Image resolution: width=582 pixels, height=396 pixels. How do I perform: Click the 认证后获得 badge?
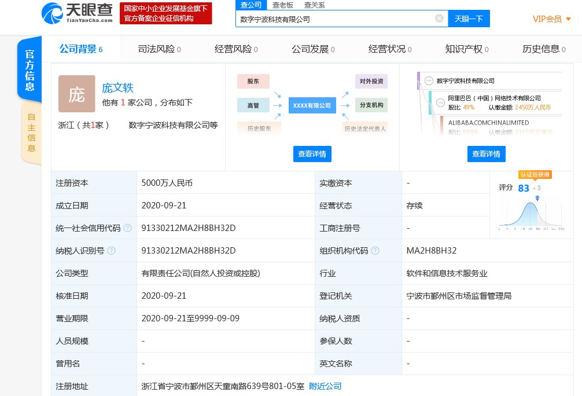pyautogui.click(x=535, y=175)
